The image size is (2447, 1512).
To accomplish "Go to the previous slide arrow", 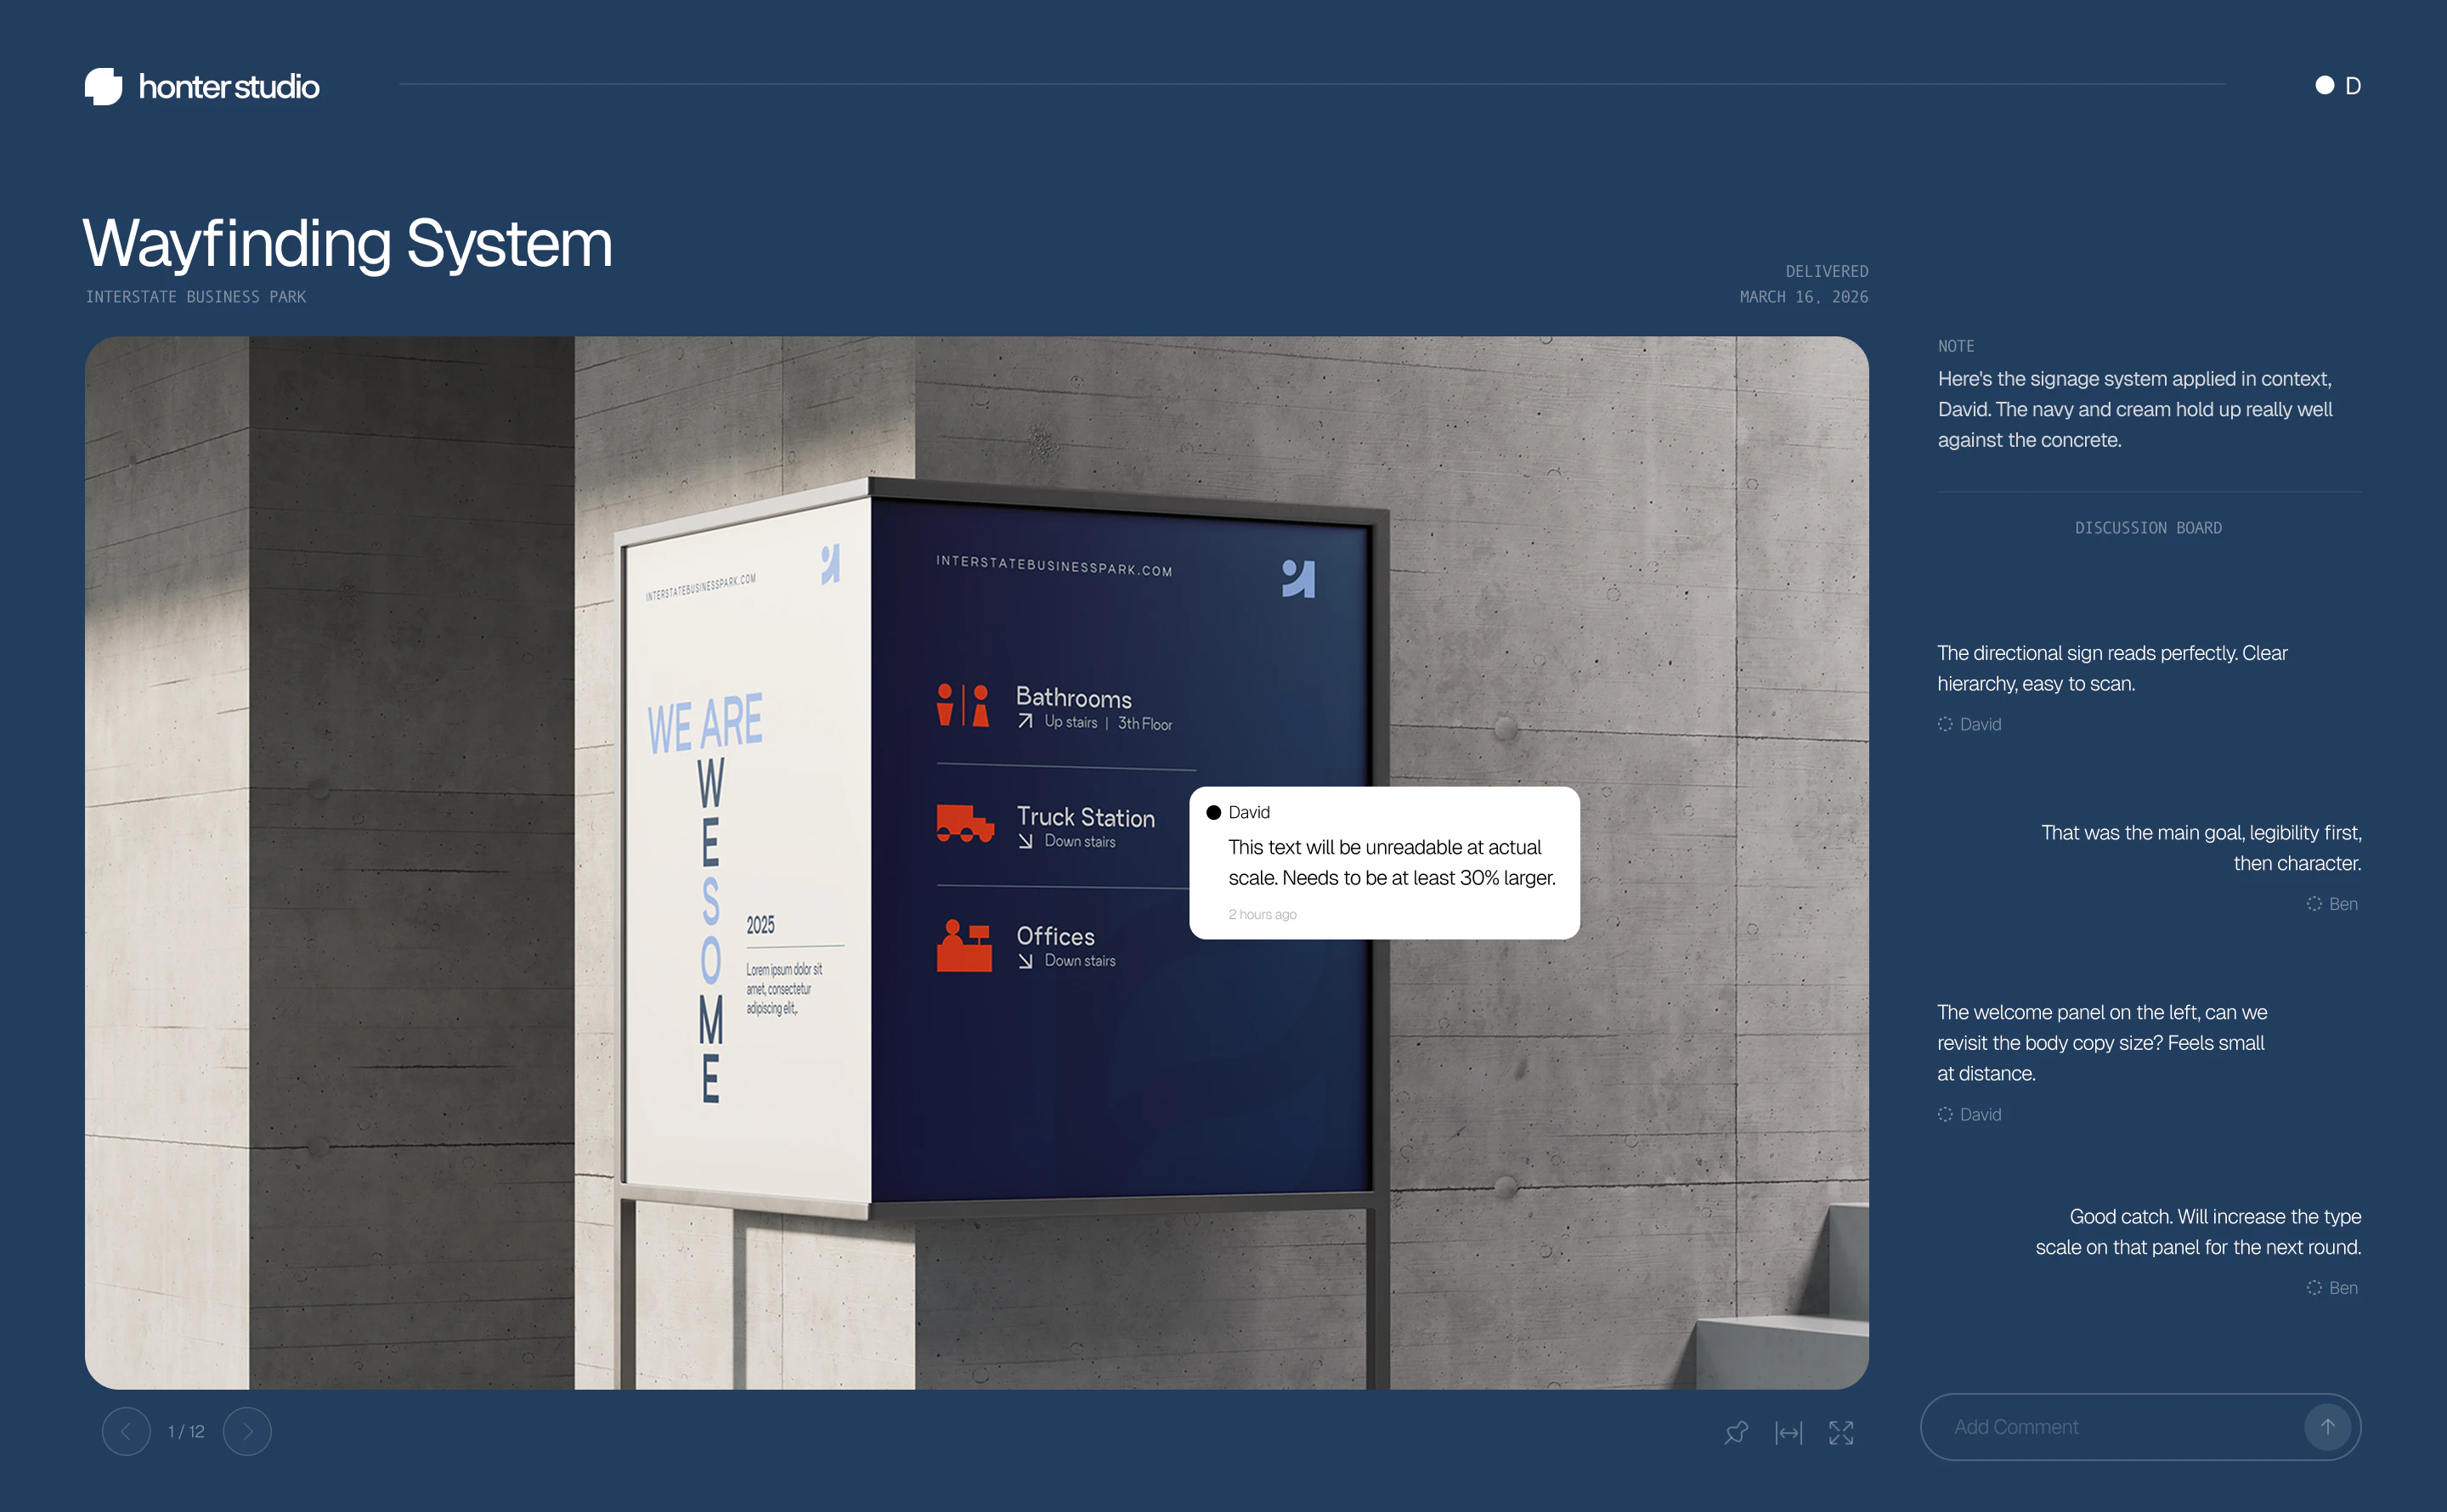I will click(x=126, y=1431).
